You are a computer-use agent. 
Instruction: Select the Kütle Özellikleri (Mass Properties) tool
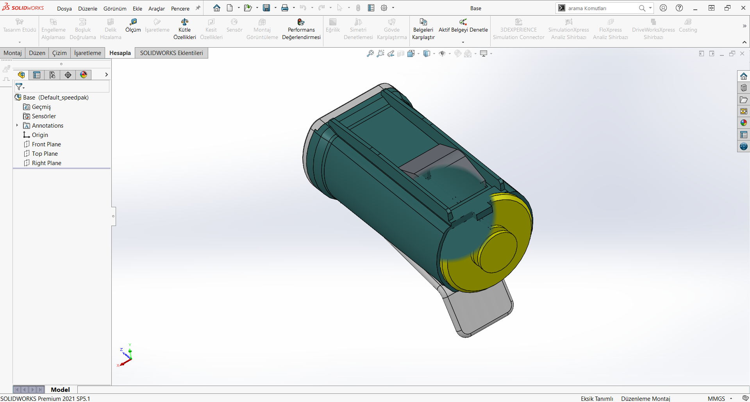pyautogui.click(x=184, y=27)
